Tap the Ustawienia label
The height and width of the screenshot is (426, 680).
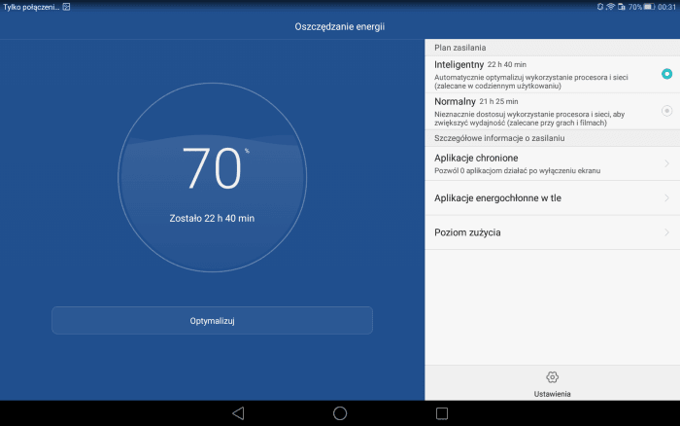coord(552,394)
